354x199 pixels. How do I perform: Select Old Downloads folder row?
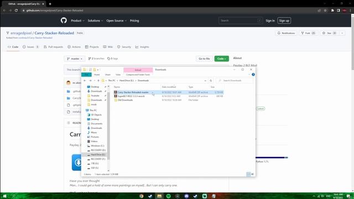click(x=168, y=100)
